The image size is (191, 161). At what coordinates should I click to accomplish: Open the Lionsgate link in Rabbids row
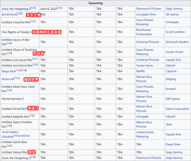coord(142,116)
